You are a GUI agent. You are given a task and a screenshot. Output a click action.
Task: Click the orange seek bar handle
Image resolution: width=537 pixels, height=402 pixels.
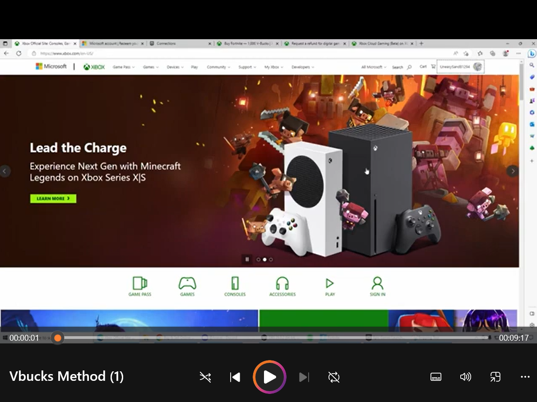(x=58, y=338)
